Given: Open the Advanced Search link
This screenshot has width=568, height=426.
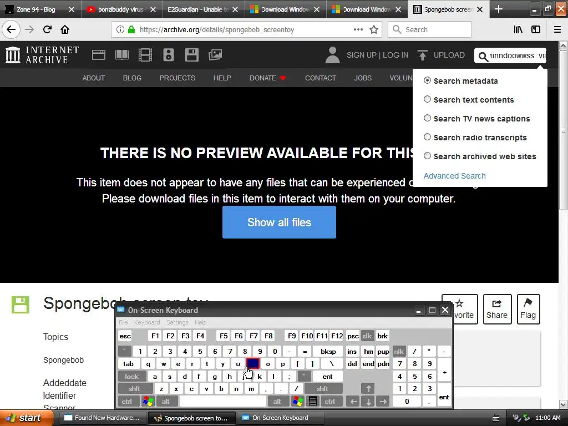Looking at the screenshot, I should [x=455, y=176].
